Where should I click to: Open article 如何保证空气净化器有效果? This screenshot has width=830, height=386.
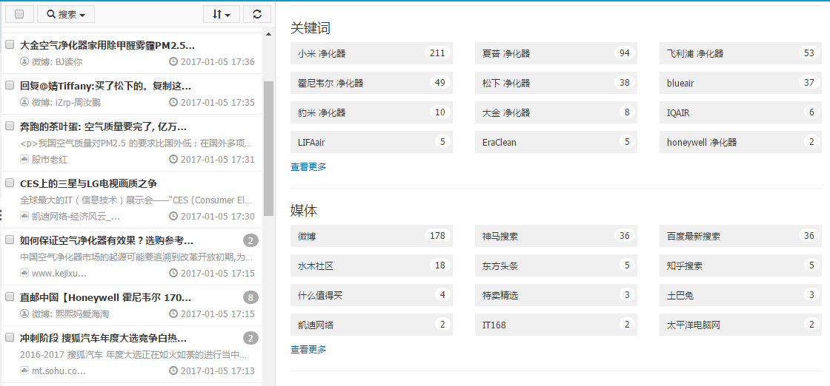coord(107,241)
